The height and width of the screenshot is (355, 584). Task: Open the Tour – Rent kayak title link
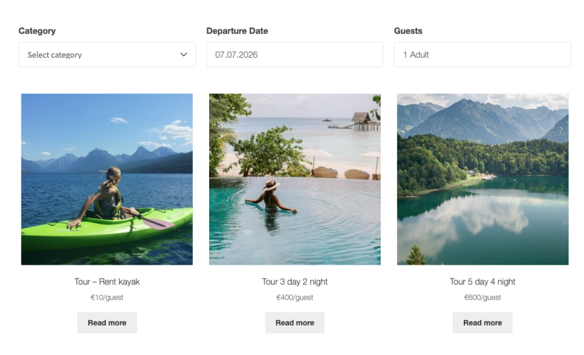pos(107,282)
